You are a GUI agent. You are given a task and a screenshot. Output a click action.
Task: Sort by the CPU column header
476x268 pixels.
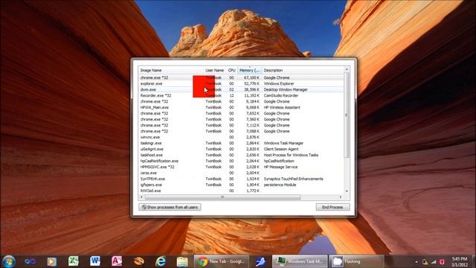231,70
